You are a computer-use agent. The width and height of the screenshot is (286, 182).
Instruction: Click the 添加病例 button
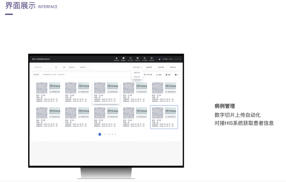pyautogui.click(x=149, y=68)
